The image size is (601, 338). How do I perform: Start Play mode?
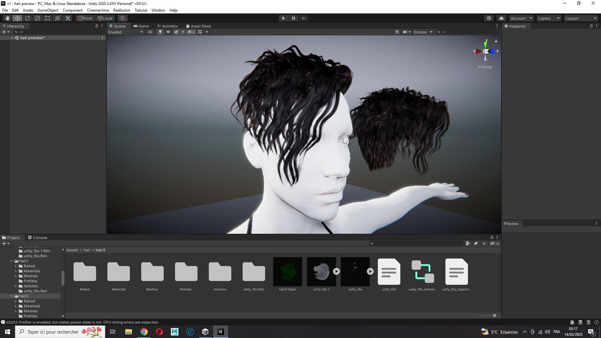tap(283, 18)
